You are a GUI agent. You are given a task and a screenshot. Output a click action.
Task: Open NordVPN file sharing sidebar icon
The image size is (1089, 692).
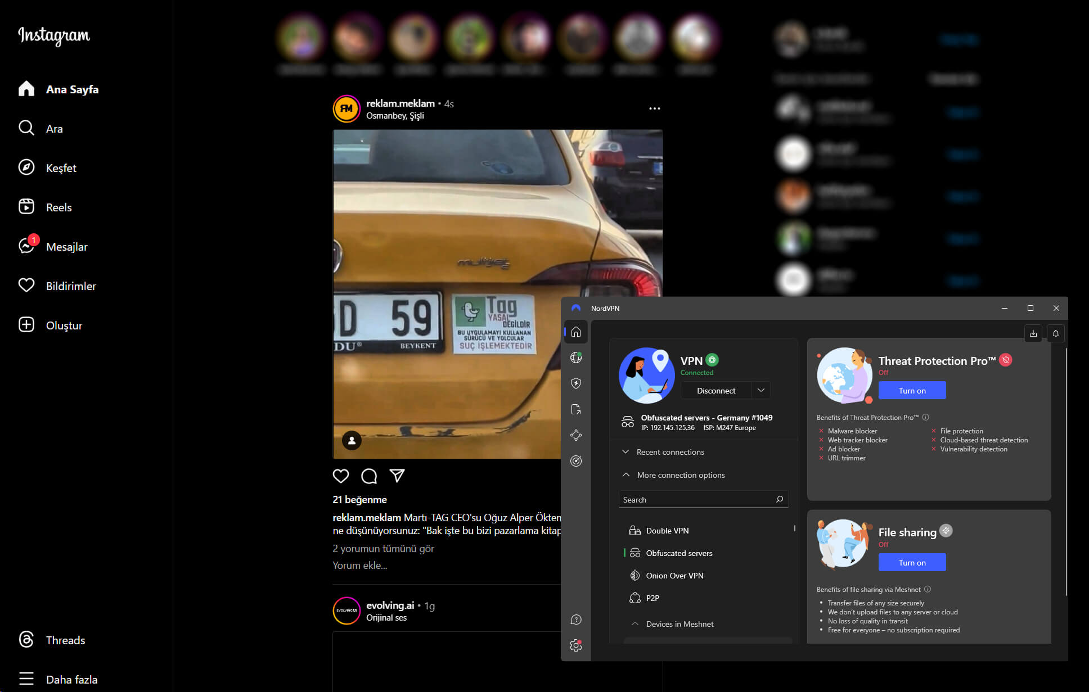click(576, 409)
